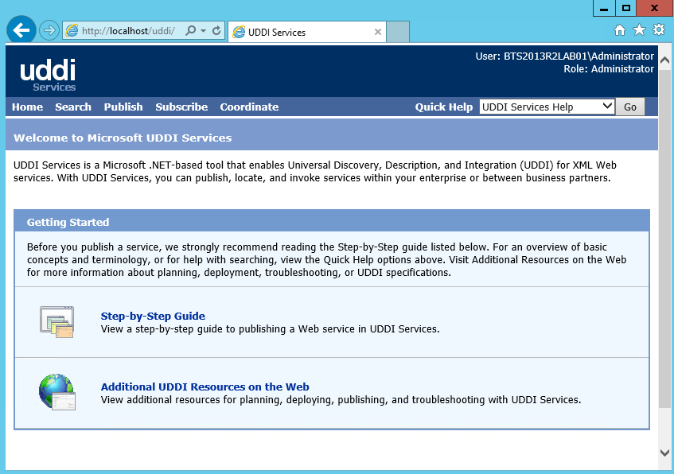Image resolution: width=674 pixels, height=474 pixels.
Task: Click the uddi Services logo
Action: click(x=48, y=74)
